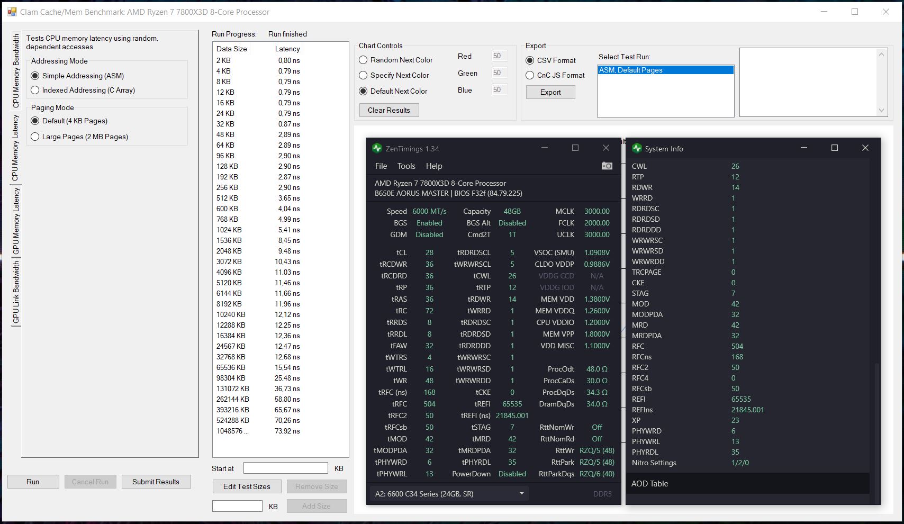Screen dimensions: 904x524
Task: Select the 1024 KB result row
Action: 258,230
